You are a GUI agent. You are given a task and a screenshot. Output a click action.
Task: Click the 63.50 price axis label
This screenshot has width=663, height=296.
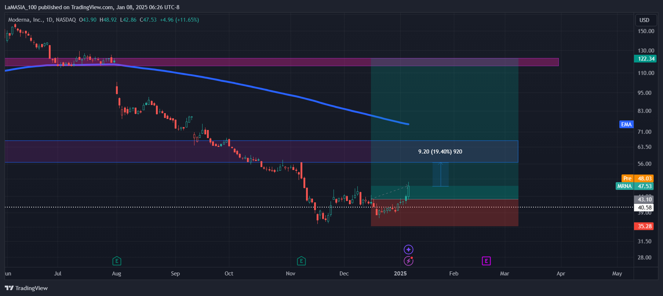pyautogui.click(x=645, y=147)
